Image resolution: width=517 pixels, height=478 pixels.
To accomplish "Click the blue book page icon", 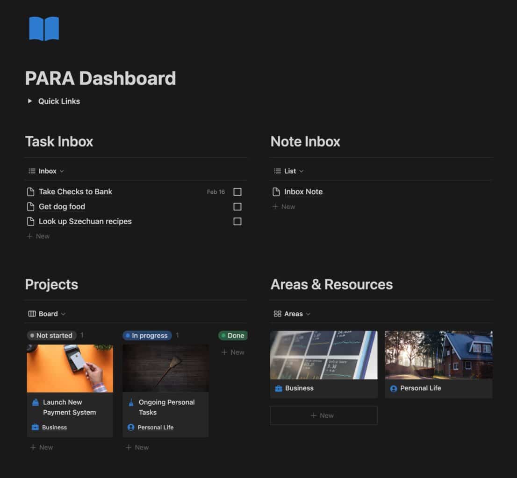I will [x=44, y=29].
